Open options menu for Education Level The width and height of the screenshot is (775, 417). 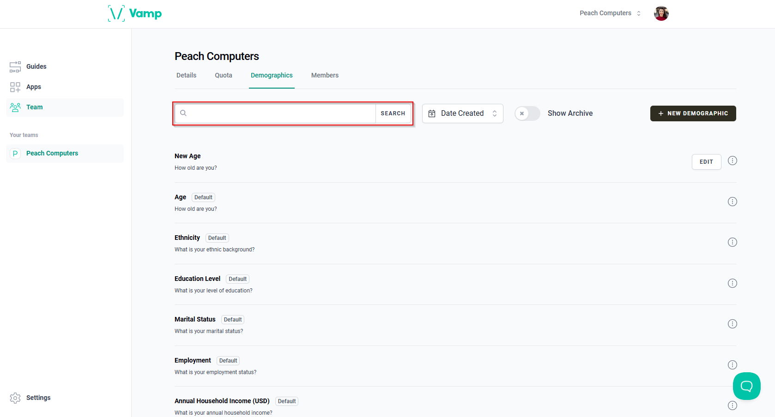733,283
